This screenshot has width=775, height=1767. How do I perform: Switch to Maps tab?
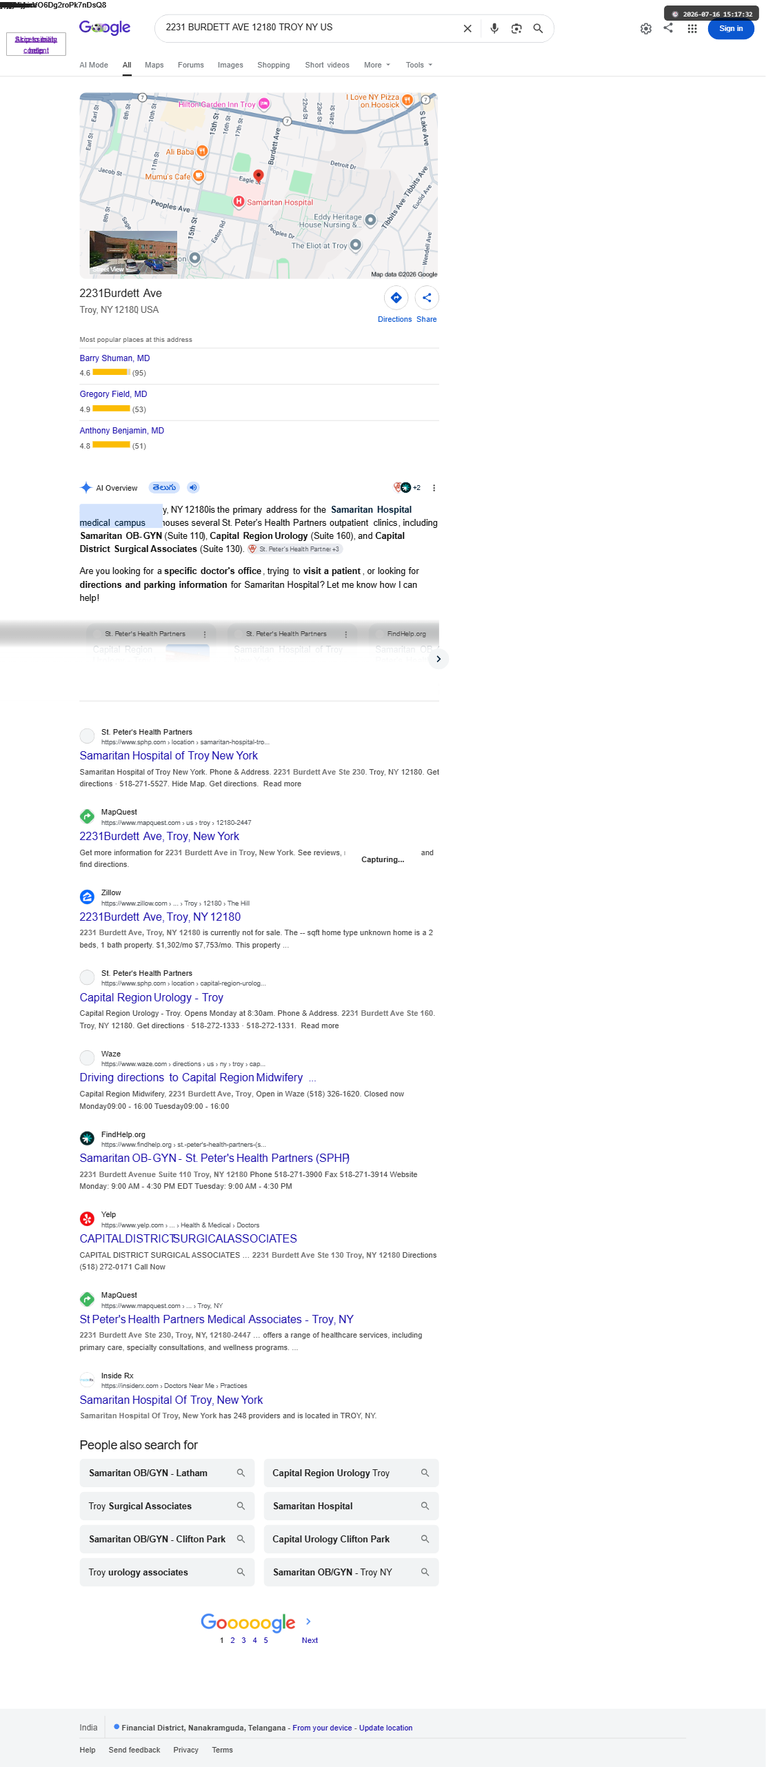tap(154, 65)
